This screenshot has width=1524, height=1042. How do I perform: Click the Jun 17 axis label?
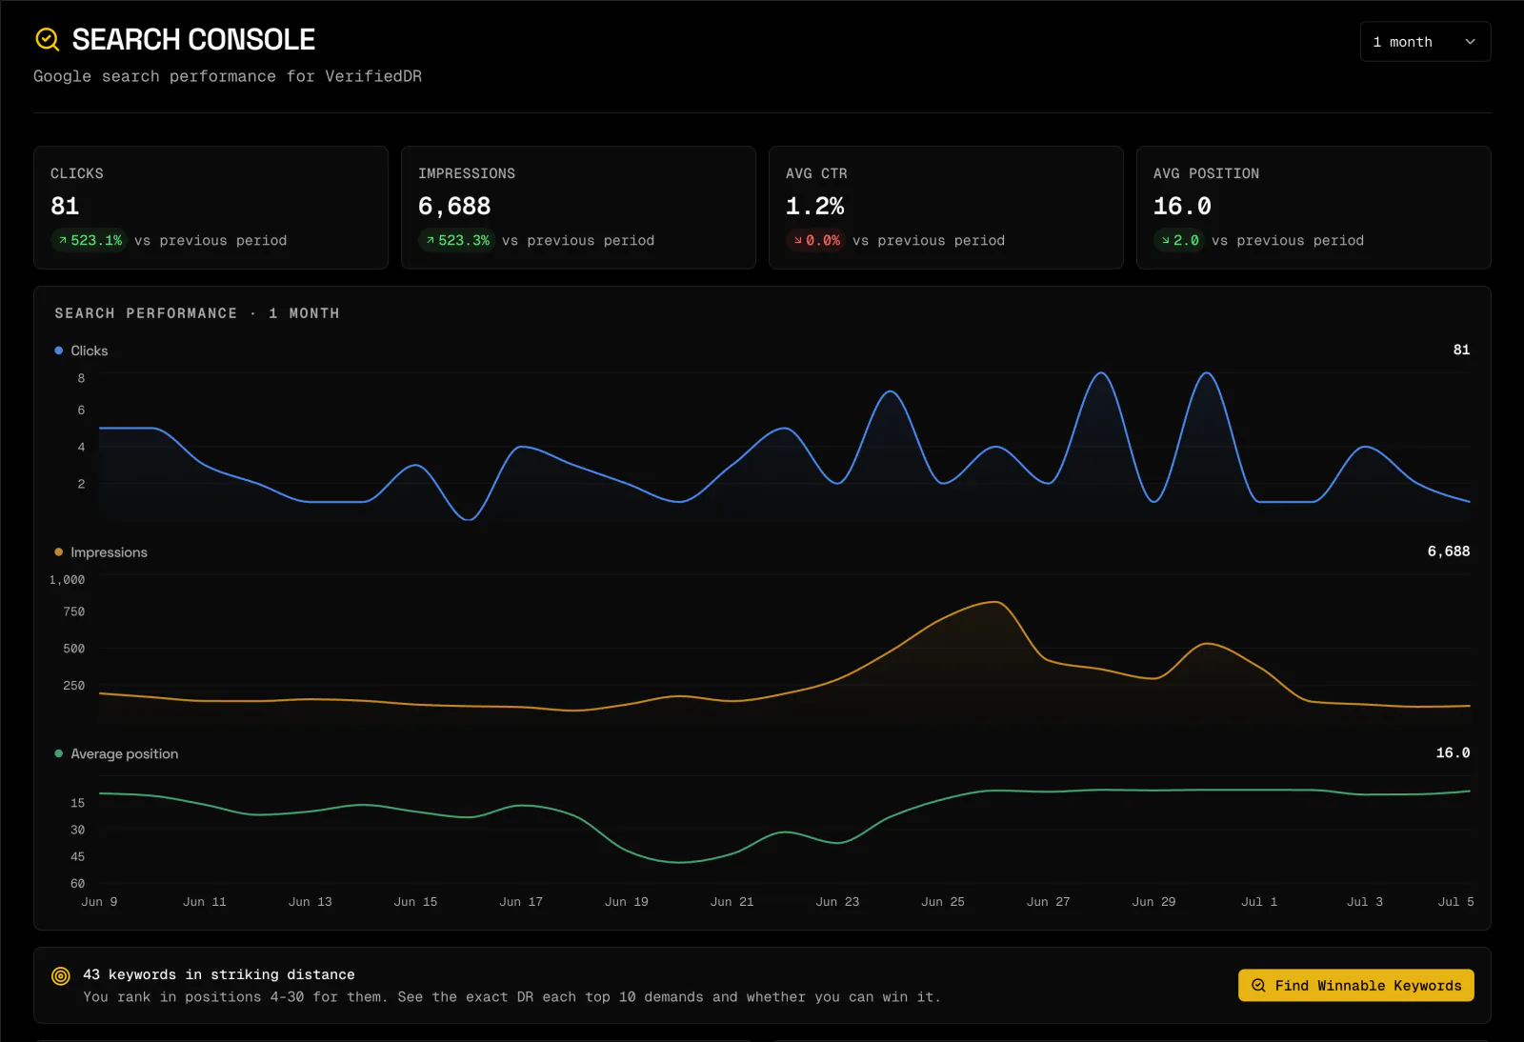(521, 902)
